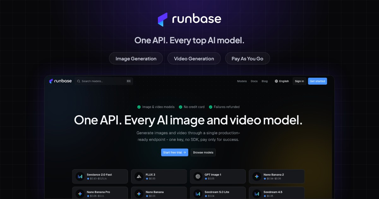Click green check next to Failures refunded
The width and height of the screenshot is (379, 199).
tap(211, 107)
